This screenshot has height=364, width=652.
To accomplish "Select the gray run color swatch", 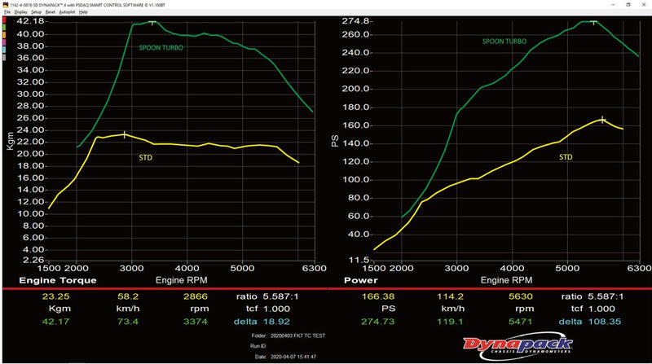I will tap(2, 58).
